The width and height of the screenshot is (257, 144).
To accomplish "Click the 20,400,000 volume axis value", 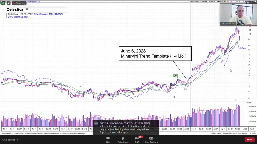I will tap(252, 107).
